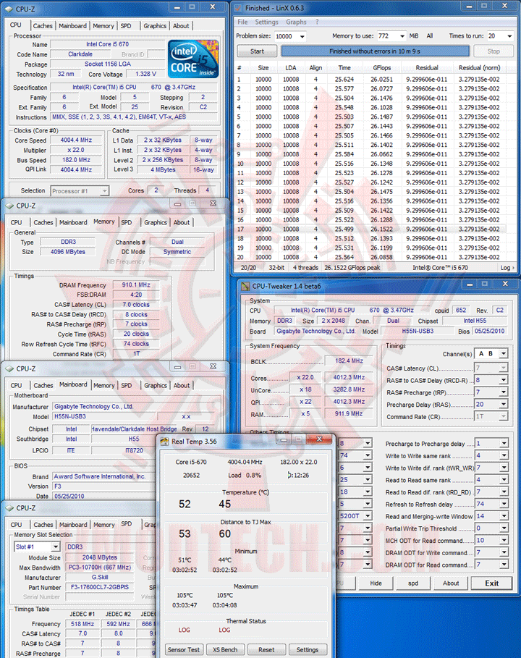Click XS Bench button in Real Temp

[x=225, y=649]
